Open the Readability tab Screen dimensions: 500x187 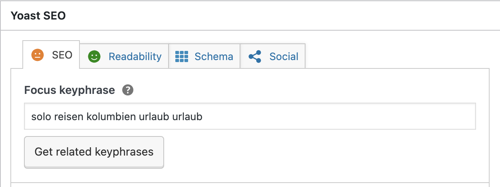(135, 56)
